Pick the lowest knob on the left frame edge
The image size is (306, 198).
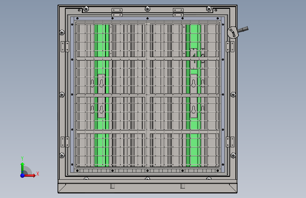pyautogui.click(x=62, y=155)
